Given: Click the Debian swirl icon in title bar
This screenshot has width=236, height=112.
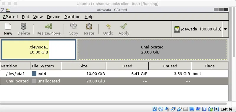Looking at the screenshot, I should point(2,10).
